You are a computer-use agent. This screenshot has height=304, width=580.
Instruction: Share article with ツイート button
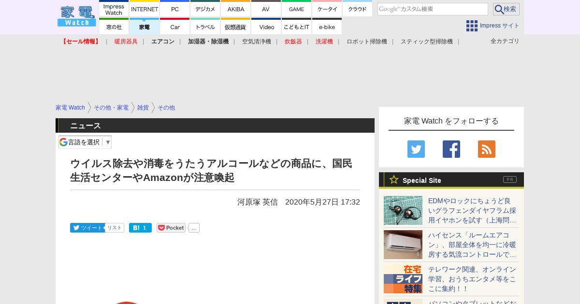pos(87,228)
